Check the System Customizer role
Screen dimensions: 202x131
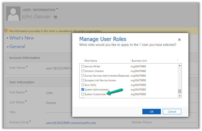[x=83, y=94]
